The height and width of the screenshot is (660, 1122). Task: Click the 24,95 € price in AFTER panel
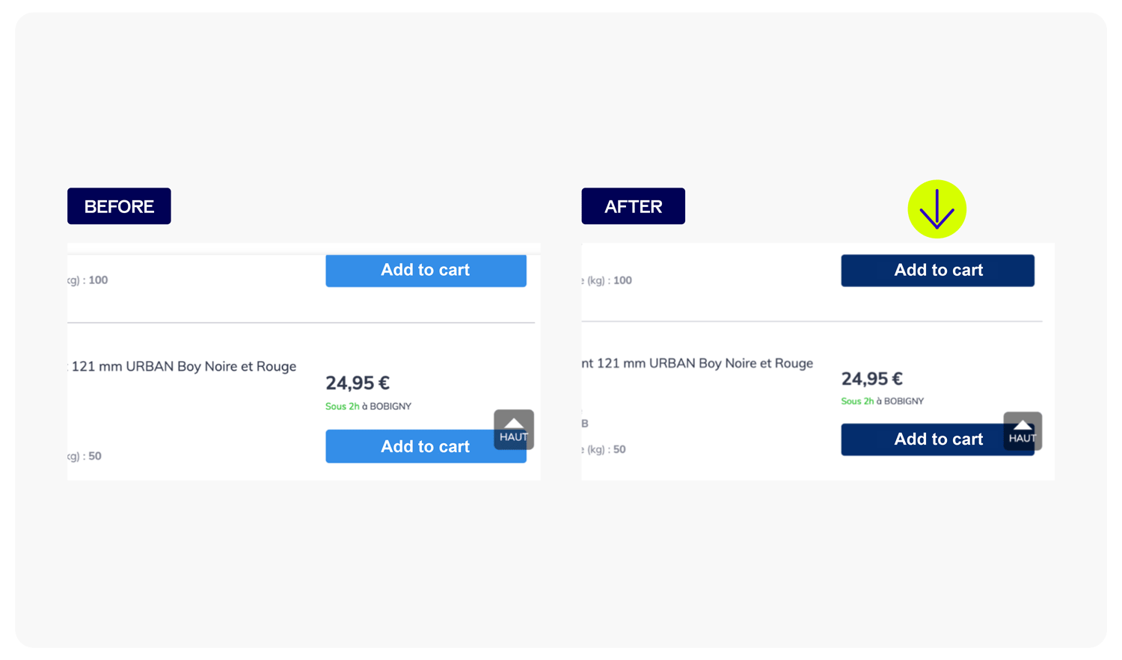click(x=872, y=379)
